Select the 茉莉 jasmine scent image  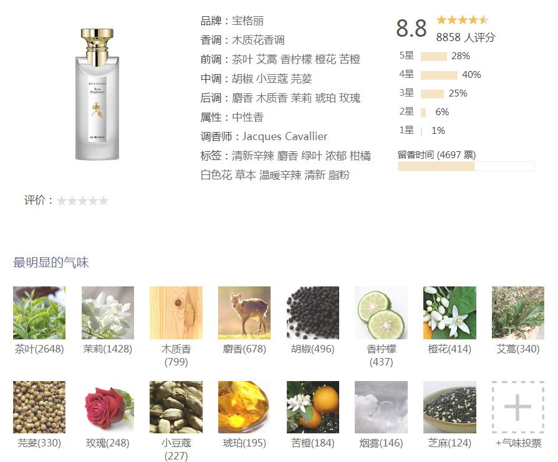coord(108,313)
